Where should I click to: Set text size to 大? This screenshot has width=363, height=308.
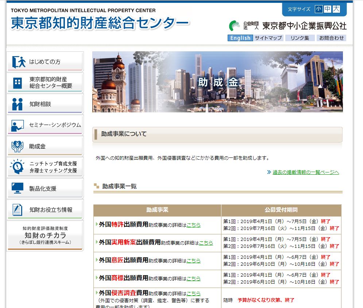click(336, 9)
